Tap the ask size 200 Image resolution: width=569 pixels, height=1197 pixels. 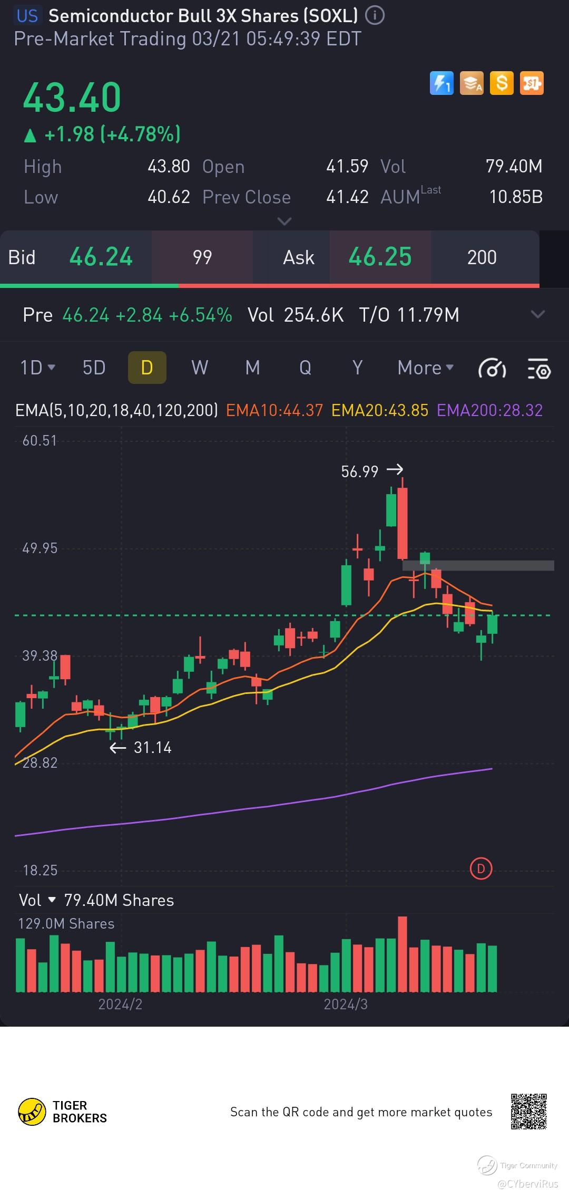482,257
